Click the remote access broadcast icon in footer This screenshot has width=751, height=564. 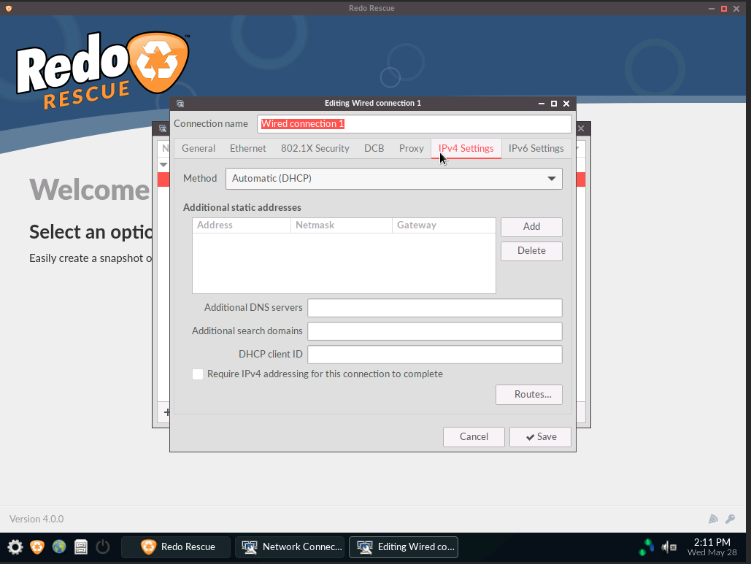[x=713, y=519]
